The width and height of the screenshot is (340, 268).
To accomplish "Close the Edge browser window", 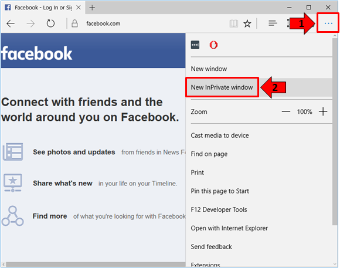I will (328, 8).
